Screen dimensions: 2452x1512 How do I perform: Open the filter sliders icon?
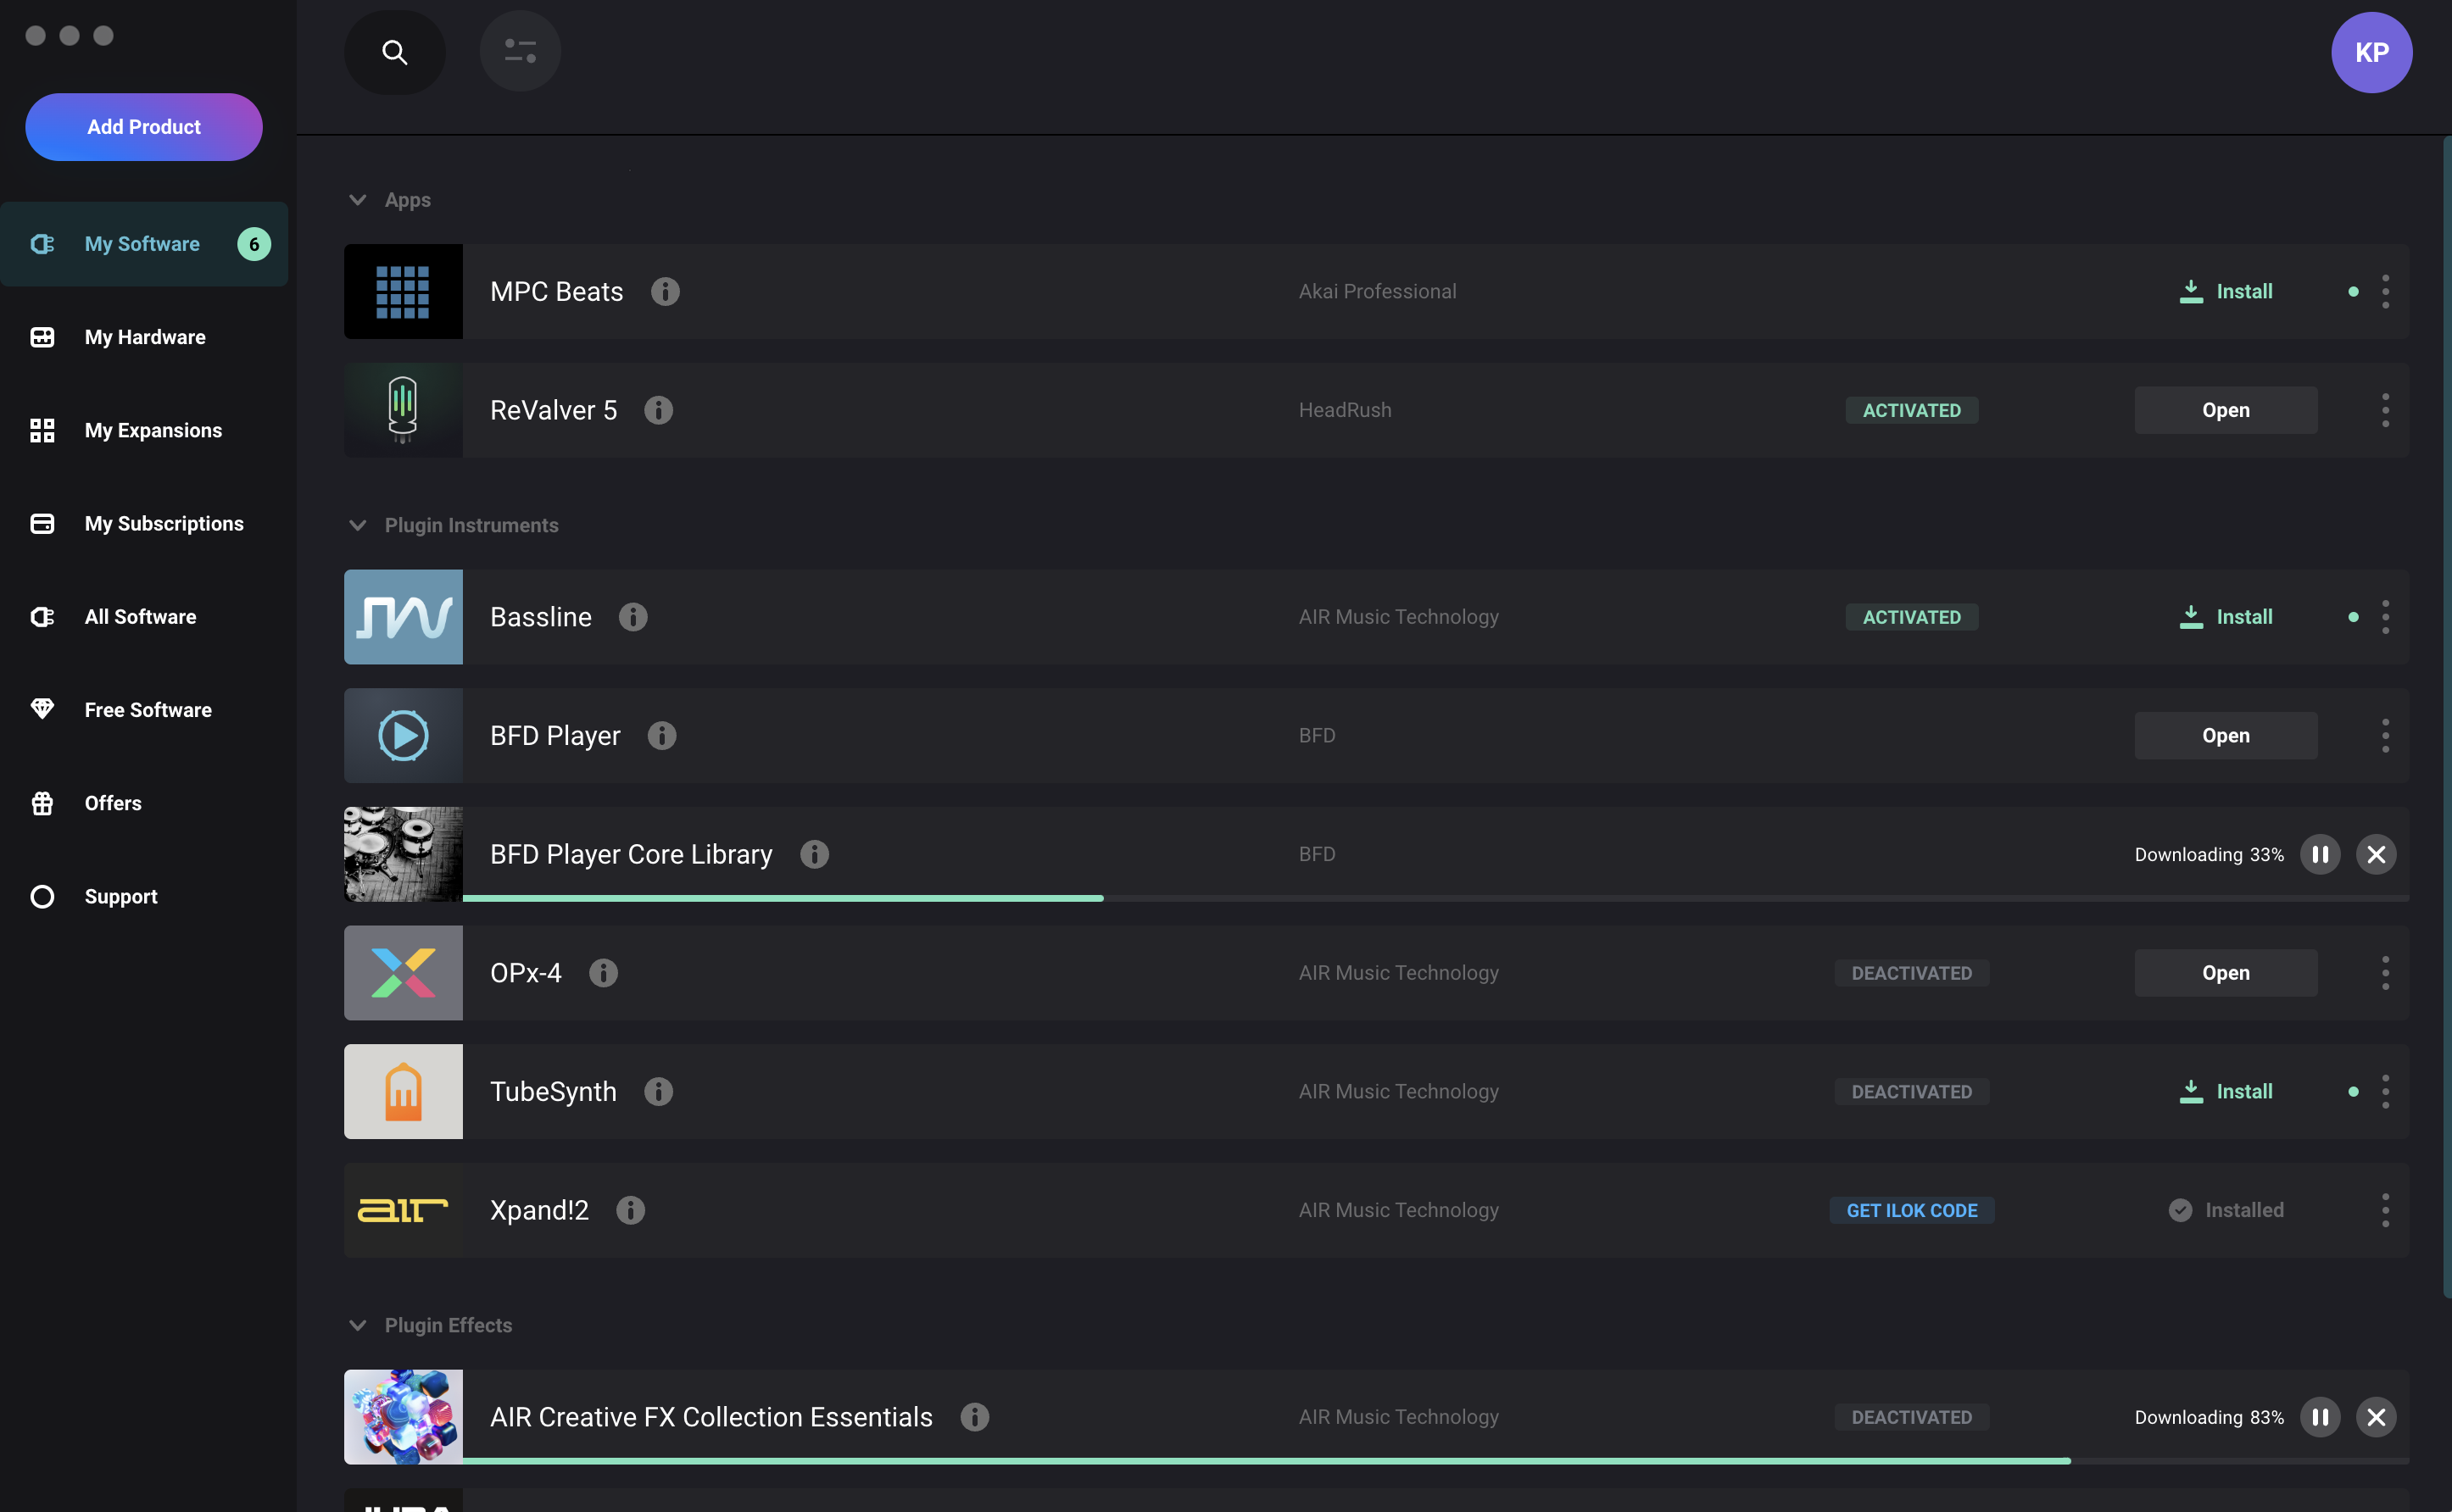pyautogui.click(x=521, y=51)
